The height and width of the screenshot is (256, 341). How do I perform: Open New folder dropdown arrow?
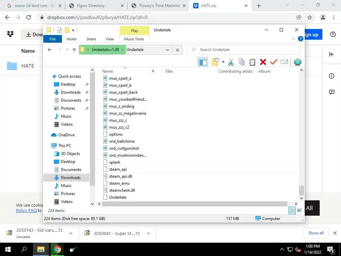tap(223, 62)
